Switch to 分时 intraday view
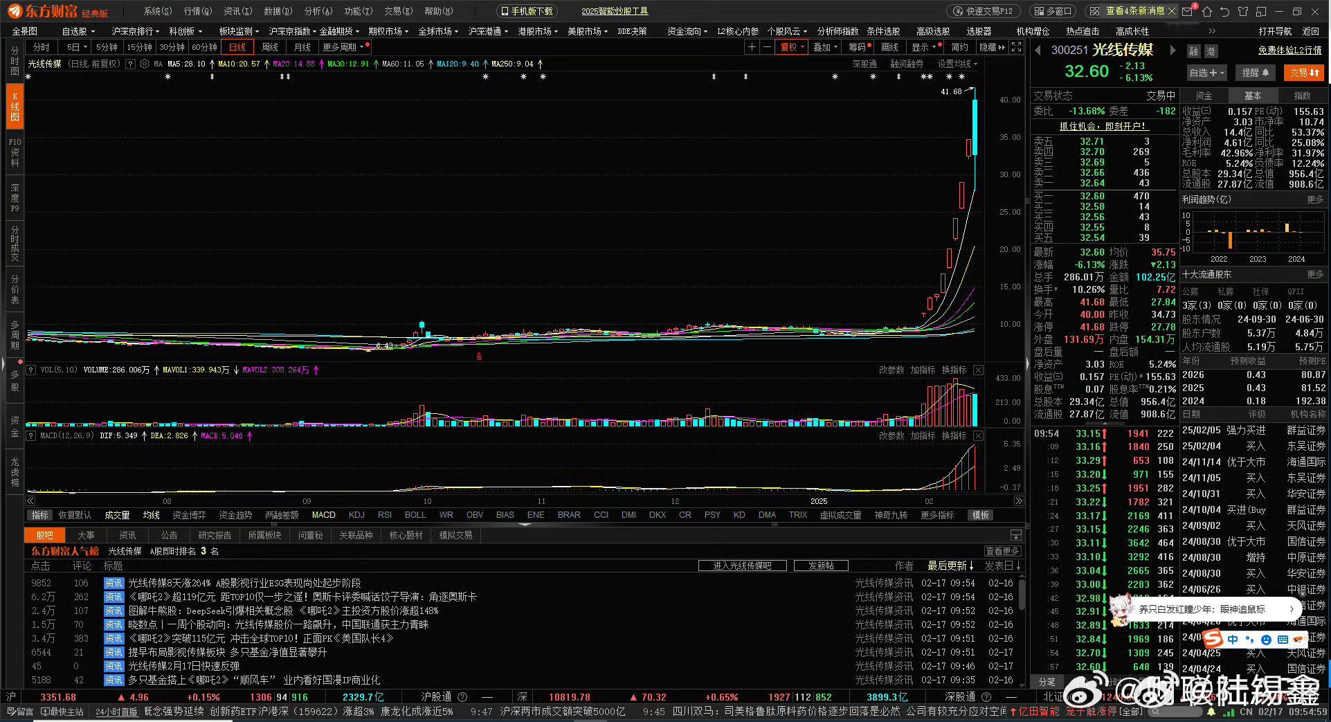 [x=42, y=47]
